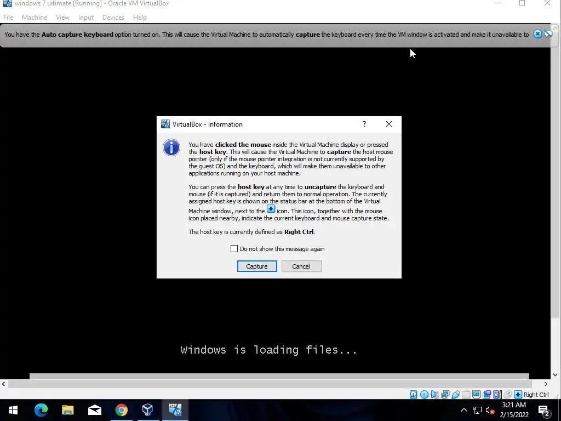The width and height of the screenshot is (561, 421).
Task: Click the display monitor indicator in the status bar
Action: [x=476, y=395]
